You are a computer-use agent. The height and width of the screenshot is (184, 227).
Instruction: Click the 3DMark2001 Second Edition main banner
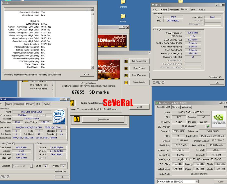(x=112, y=41)
